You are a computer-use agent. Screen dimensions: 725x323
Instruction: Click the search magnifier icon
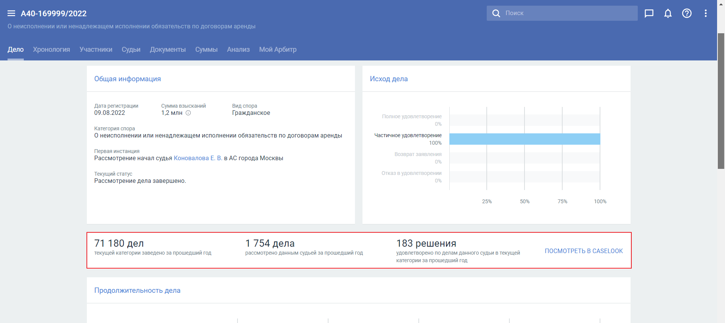click(496, 13)
